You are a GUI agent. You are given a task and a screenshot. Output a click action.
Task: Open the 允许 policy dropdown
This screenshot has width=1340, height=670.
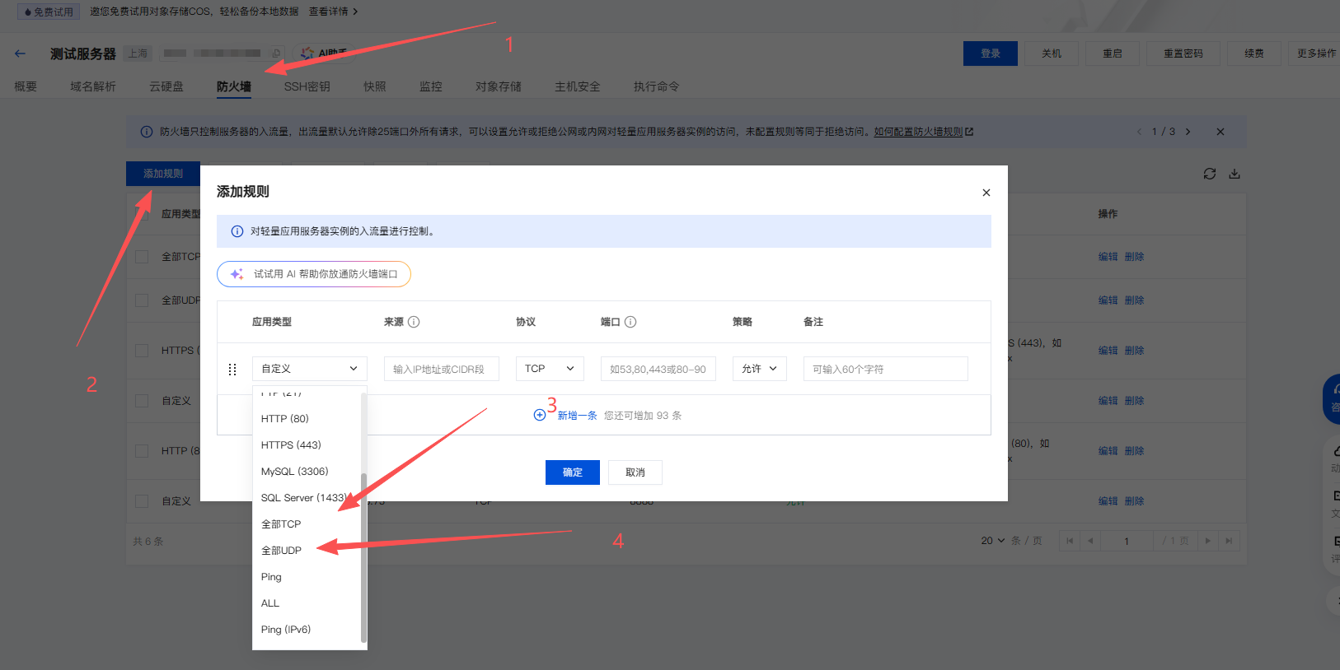point(759,369)
